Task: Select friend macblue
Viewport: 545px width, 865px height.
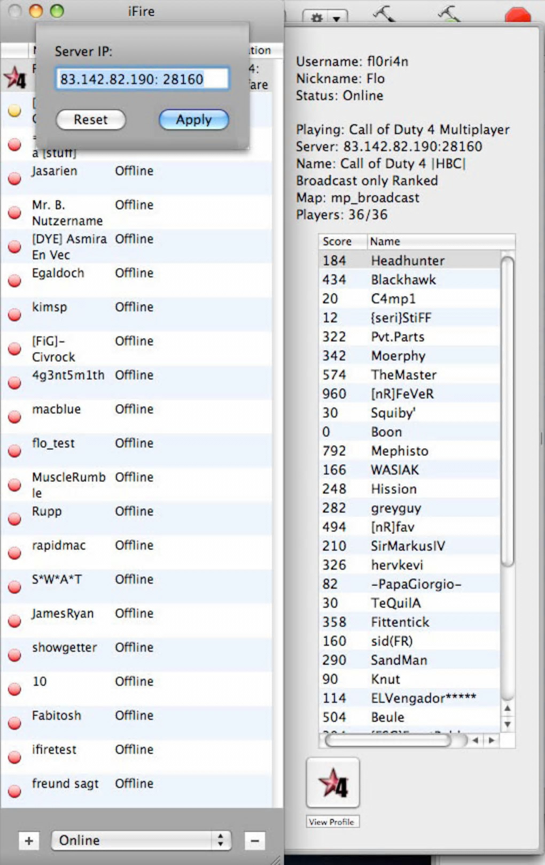Action: pyautogui.click(x=136, y=417)
